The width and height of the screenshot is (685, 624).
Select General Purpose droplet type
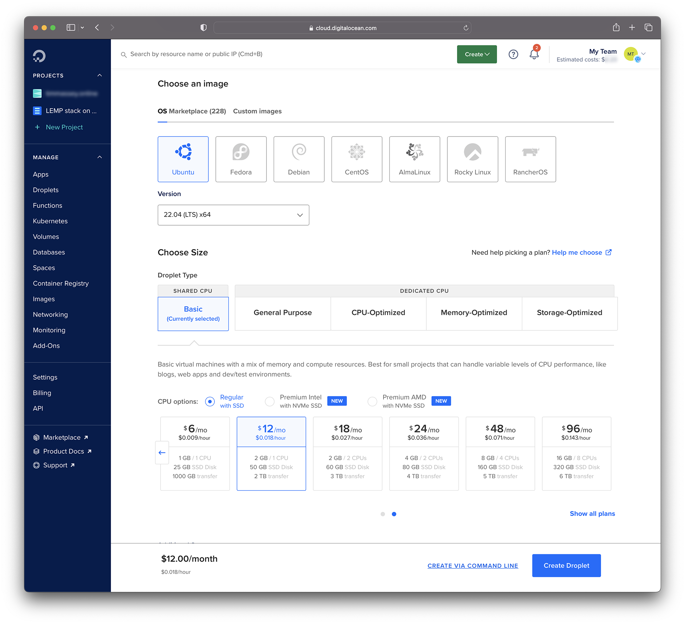283,314
